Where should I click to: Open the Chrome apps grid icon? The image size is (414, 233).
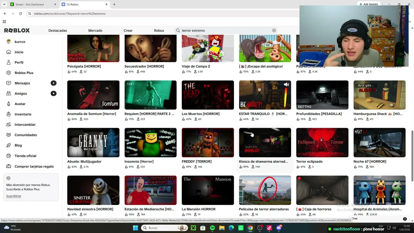click(x=4, y=22)
